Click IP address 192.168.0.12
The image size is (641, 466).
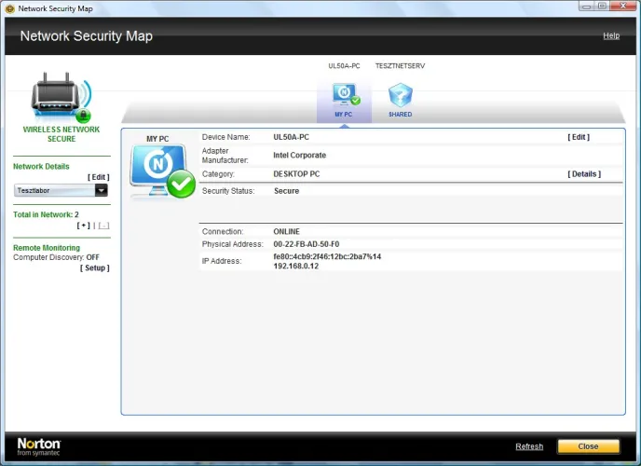click(296, 267)
